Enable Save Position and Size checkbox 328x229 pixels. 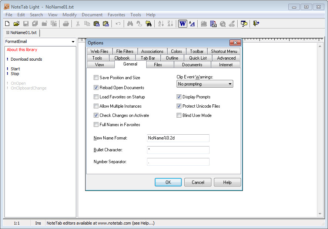click(x=96, y=78)
